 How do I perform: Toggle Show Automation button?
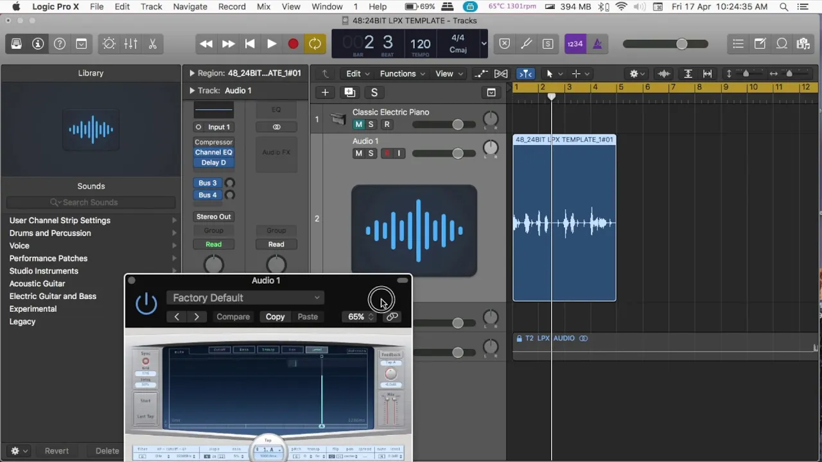[480, 74]
